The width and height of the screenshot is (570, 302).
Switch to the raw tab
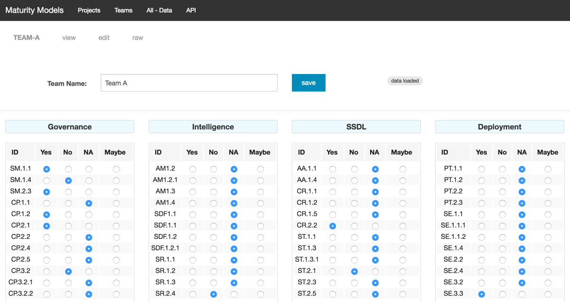coord(138,38)
